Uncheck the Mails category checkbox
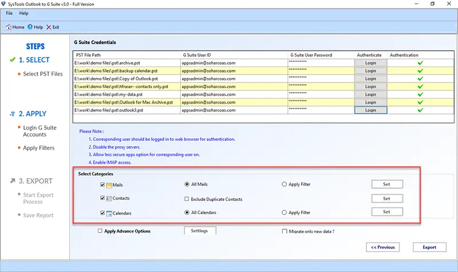 coord(102,184)
